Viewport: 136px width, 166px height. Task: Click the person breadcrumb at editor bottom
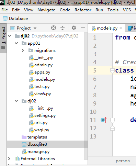click(x=123, y=161)
